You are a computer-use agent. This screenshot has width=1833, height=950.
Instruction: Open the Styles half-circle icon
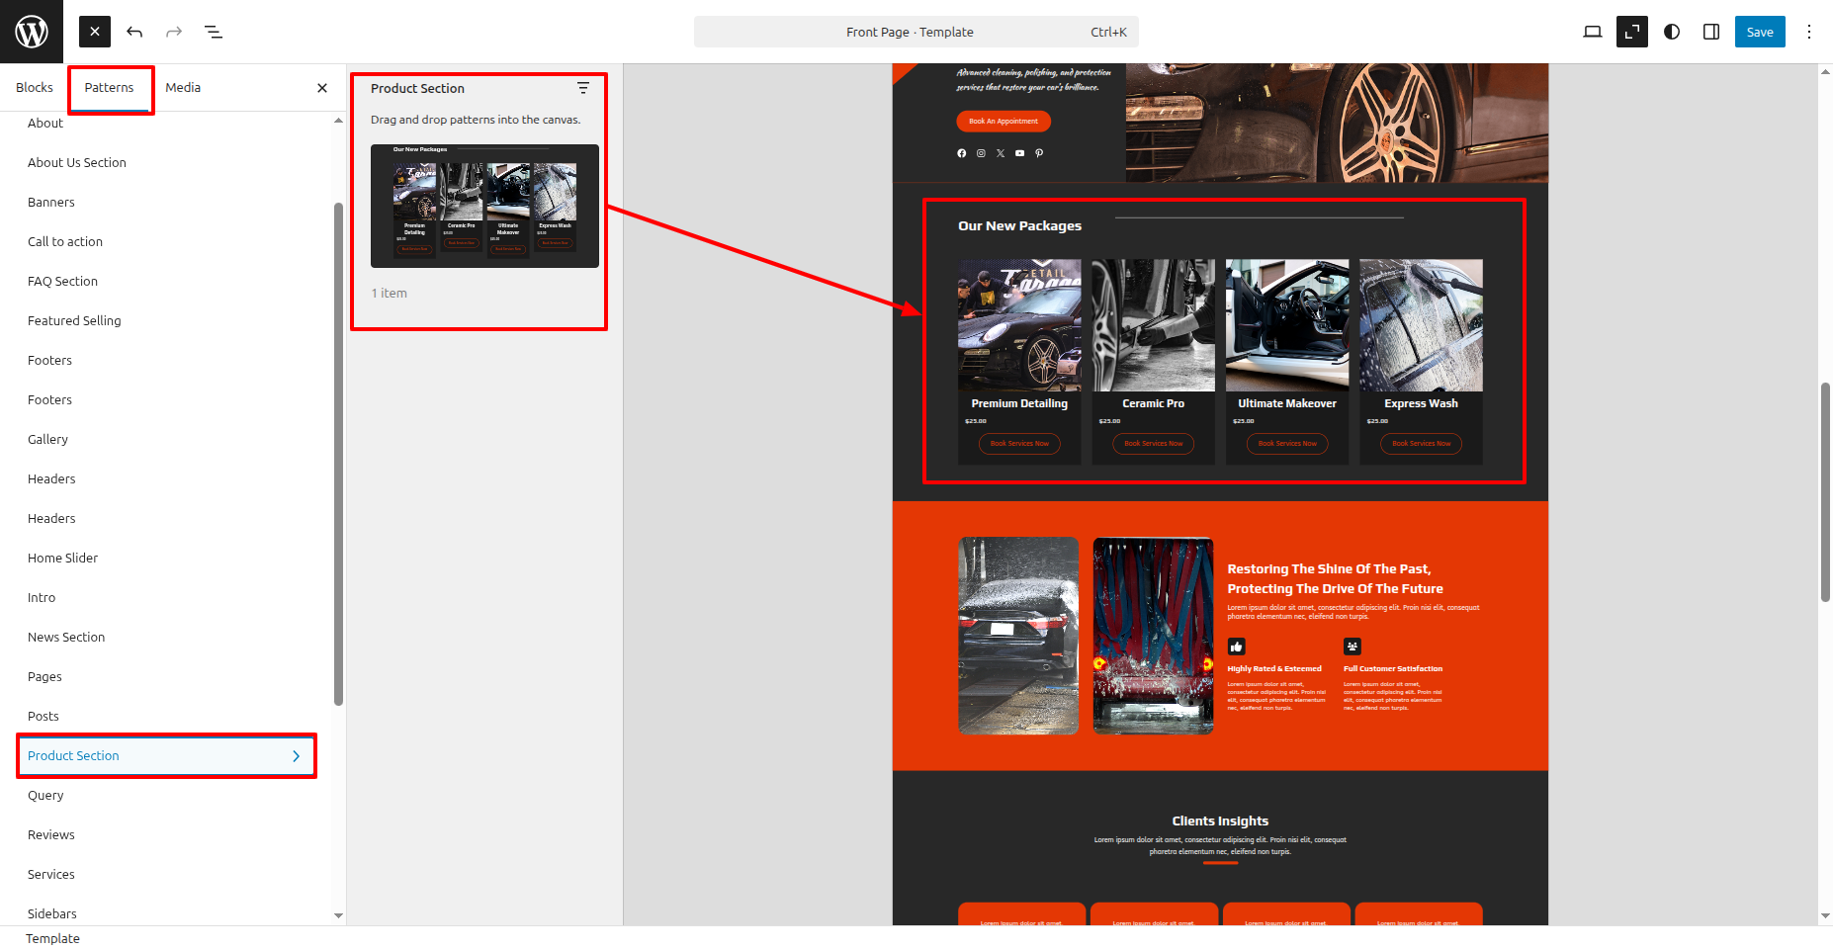[x=1672, y=32]
